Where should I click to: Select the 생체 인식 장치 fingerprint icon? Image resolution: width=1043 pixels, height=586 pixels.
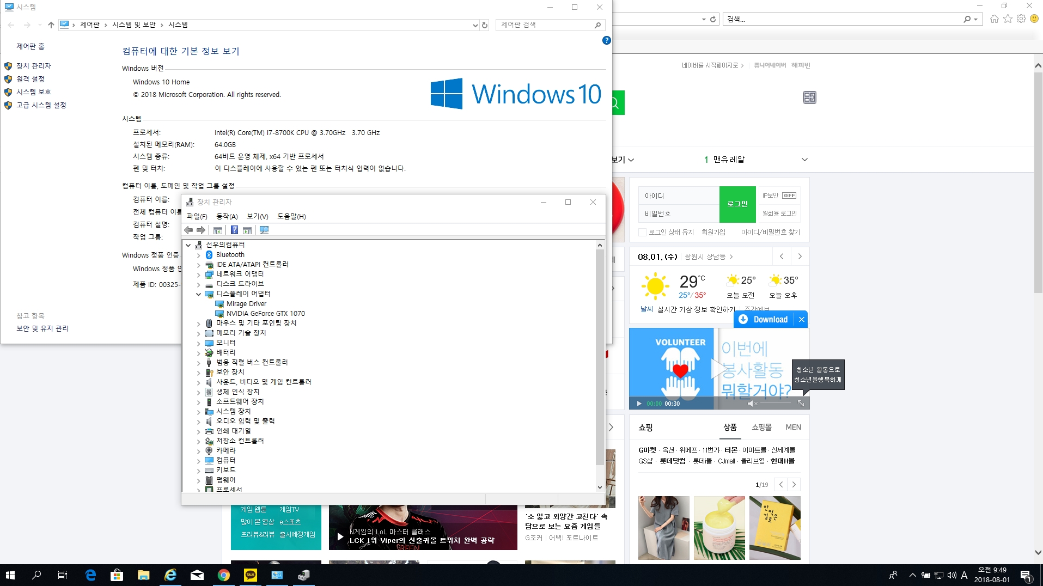point(209,392)
